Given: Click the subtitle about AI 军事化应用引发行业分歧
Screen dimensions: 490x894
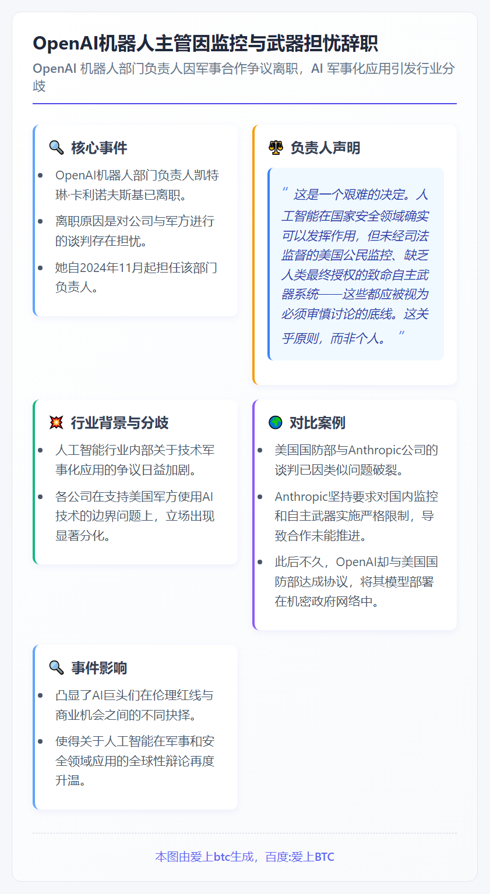Looking at the screenshot, I should tap(244, 77).
